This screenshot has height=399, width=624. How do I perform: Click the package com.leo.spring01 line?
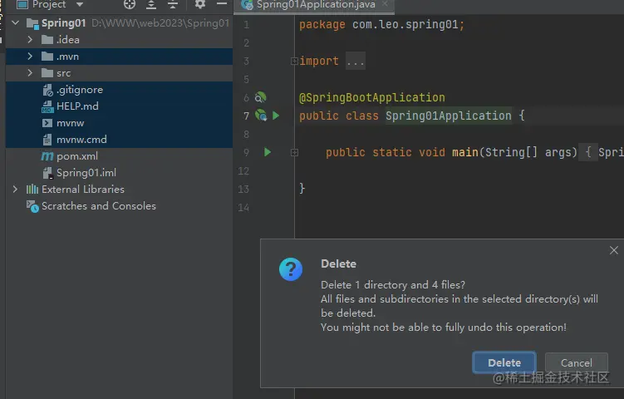click(x=381, y=25)
